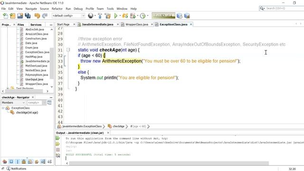This screenshot has width=304, height=171.
Task: Toggle sort by name in Navigator
Action: (43, 161)
